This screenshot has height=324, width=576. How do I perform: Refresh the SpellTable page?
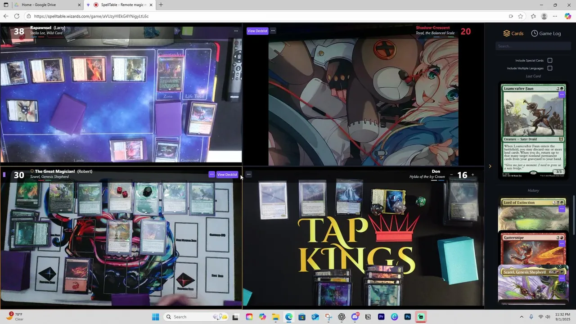(x=17, y=16)
